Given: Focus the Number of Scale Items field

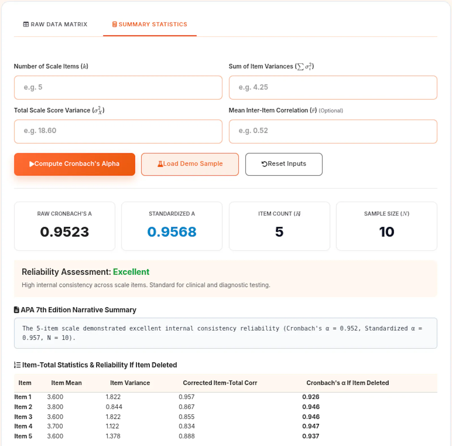Looking at the screenshot, I should tap(118, 87).
